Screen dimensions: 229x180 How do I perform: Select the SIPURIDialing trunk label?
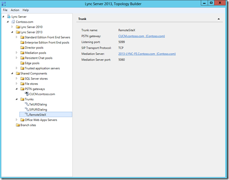click(38, 109)
